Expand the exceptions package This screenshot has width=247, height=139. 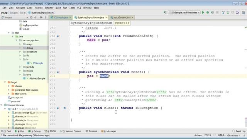(20, 52)
